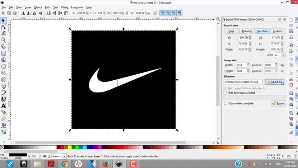Screen dimensions: 298x168
Task: Click zoom-to-fit icon above vertical scrollbar
Action: point(218,19)
